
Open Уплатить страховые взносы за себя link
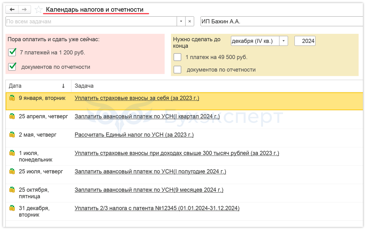(x=137, y=98)
